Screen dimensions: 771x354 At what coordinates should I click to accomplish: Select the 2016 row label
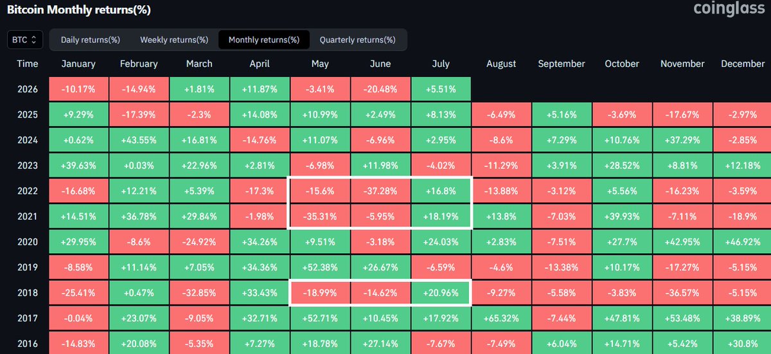[x=28, y=344]
